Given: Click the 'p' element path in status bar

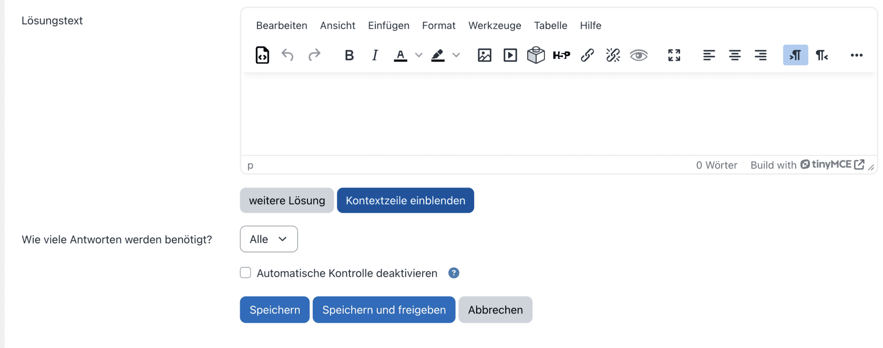Looking at the screenshot, I should (250, 165).
